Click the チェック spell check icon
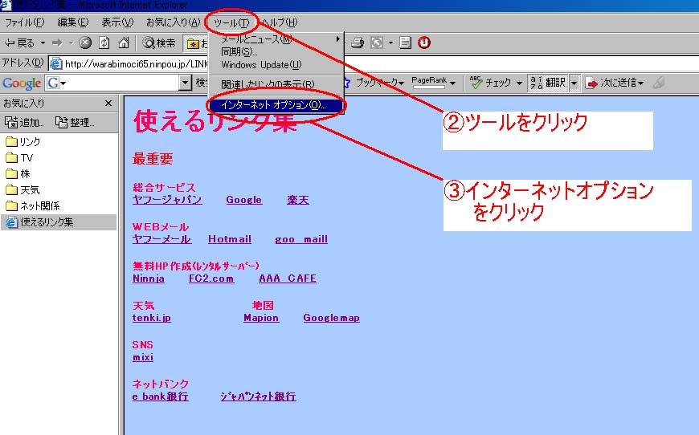699x435 pixels. click(476, 83)
